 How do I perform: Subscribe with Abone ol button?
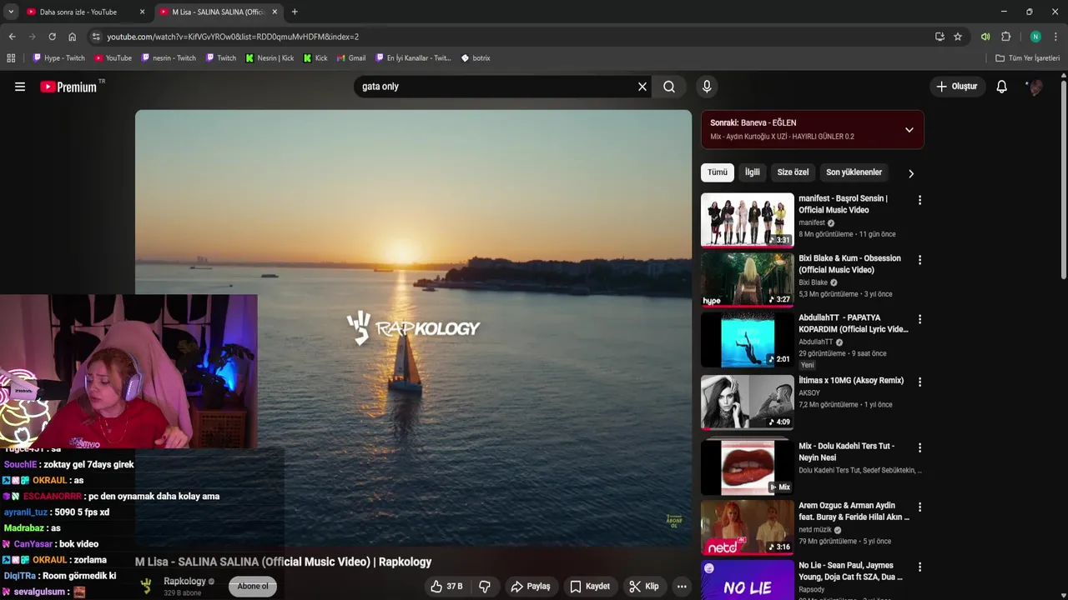pos(253,587)
